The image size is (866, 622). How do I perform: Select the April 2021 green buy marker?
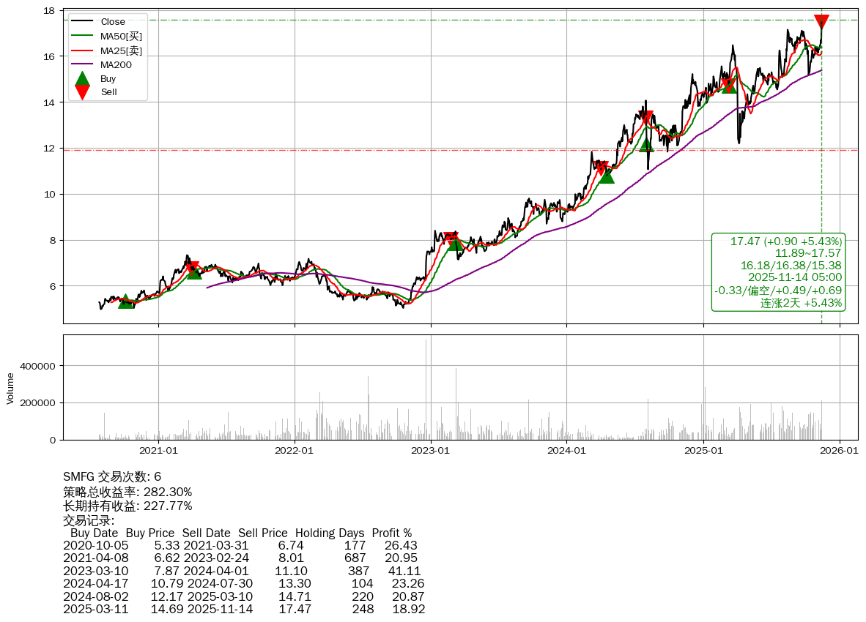(194, 271)
